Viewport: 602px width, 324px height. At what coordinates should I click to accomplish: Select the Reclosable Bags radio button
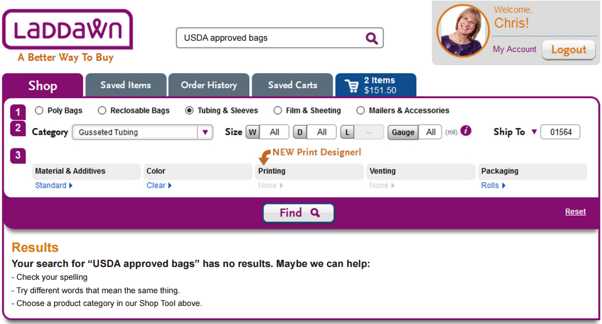point(102,111)
